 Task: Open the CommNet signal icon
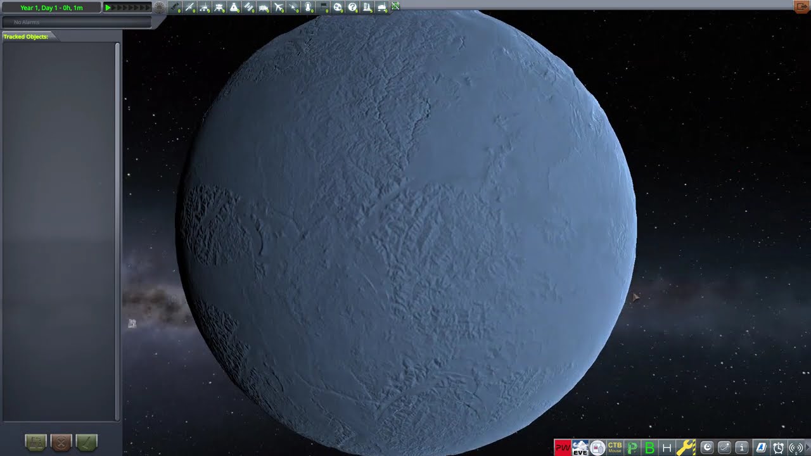pyautogui.click(x=795, y=448)
